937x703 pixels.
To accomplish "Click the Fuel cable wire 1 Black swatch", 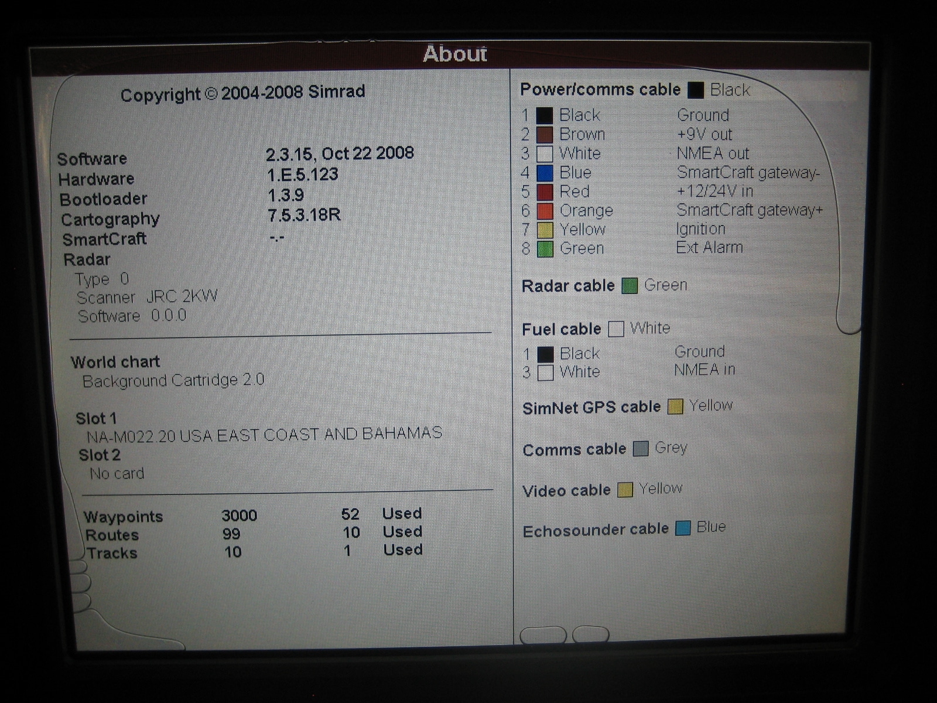I will tap(545, 354).
